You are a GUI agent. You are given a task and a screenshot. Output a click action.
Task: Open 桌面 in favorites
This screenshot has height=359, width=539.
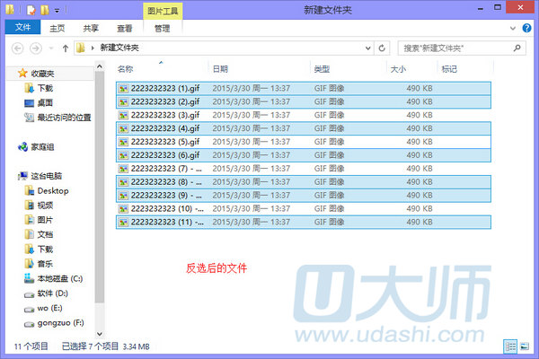45,102
